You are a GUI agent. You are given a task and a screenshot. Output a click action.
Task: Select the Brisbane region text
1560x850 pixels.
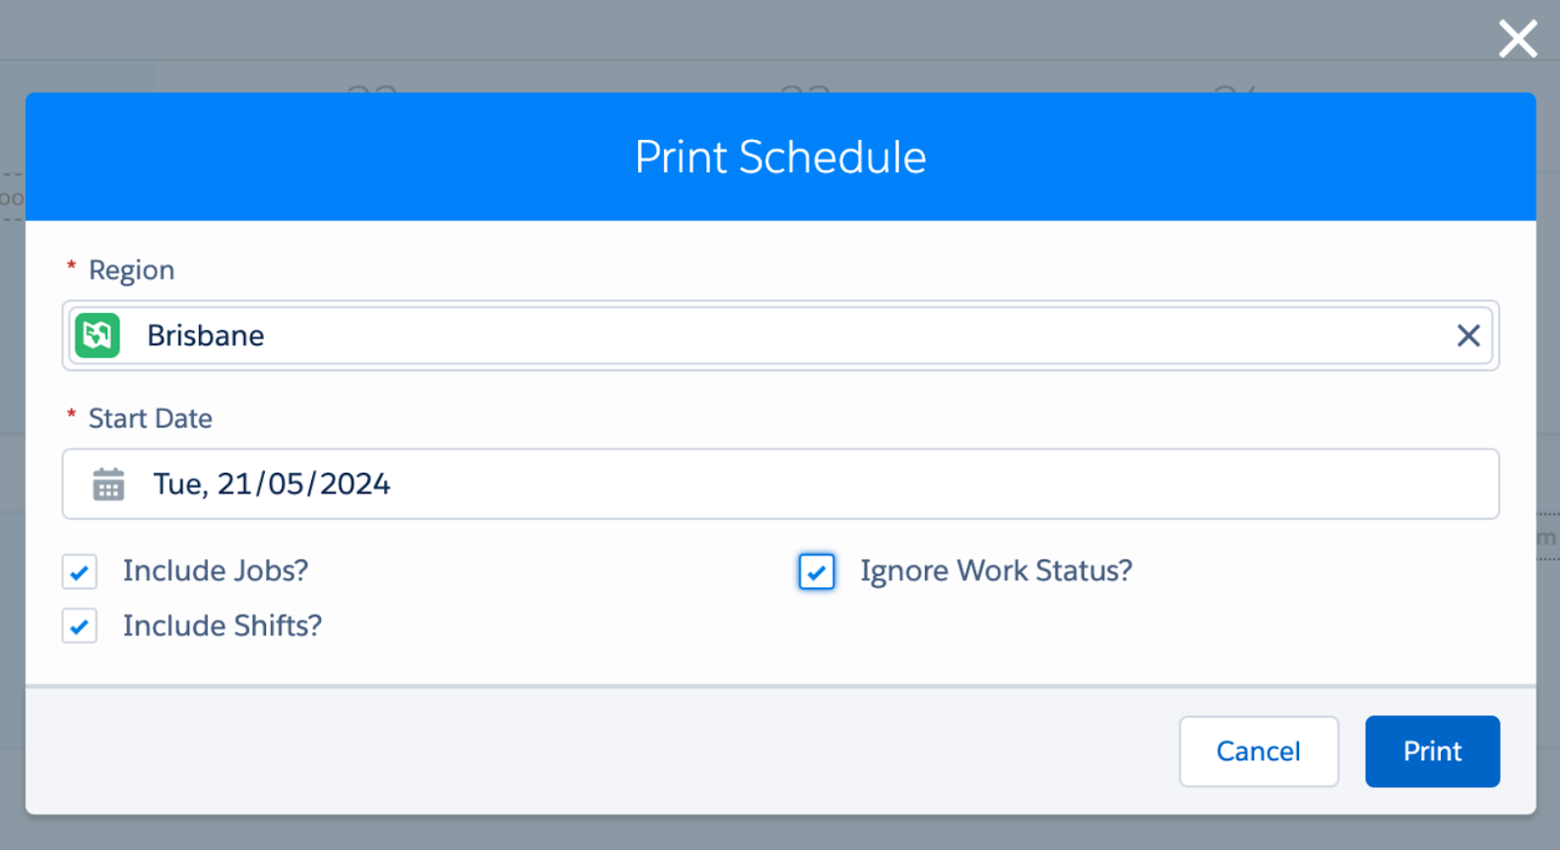[x=206, y=336]
